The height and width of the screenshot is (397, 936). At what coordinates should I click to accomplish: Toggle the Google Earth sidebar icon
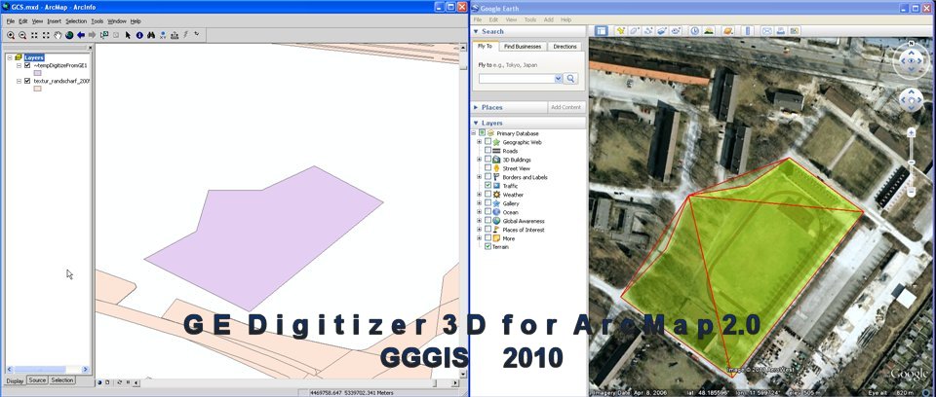coord(602,30)
